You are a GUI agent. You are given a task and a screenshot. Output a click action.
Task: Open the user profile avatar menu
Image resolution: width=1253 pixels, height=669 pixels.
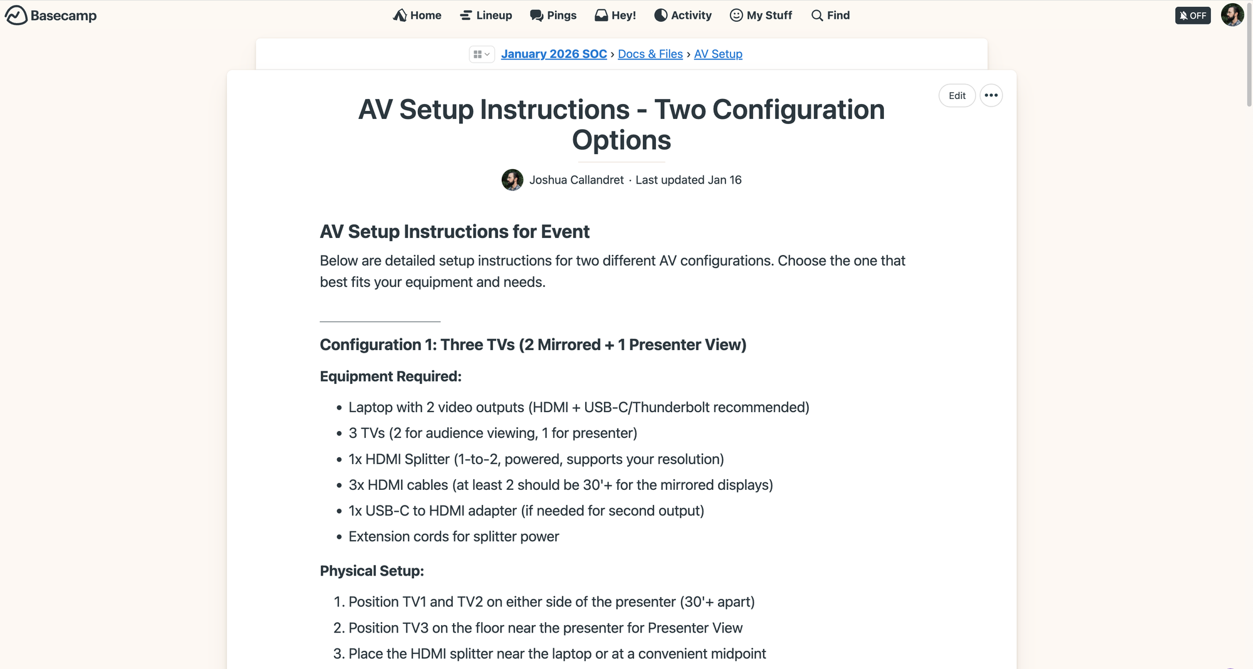pos(1232,15)
